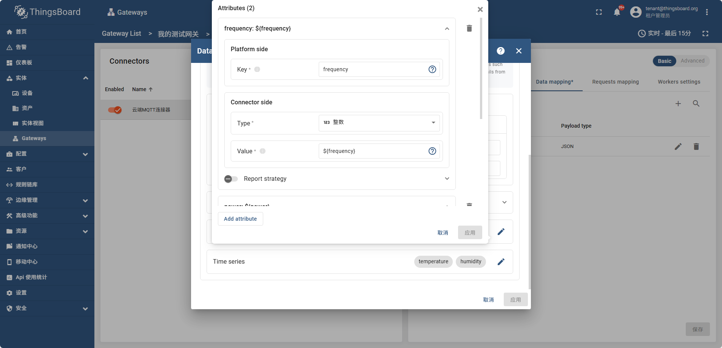Switch to Requests mapping tab
Image resolution: width=722 pixels, height=348 pixels.
615,82
